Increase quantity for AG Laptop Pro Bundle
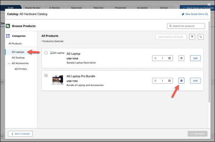 (x=170, y=81)
